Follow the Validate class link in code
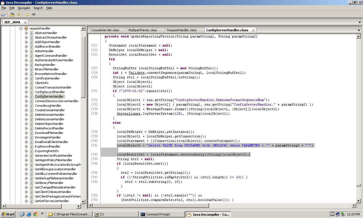 coord(137,73)
